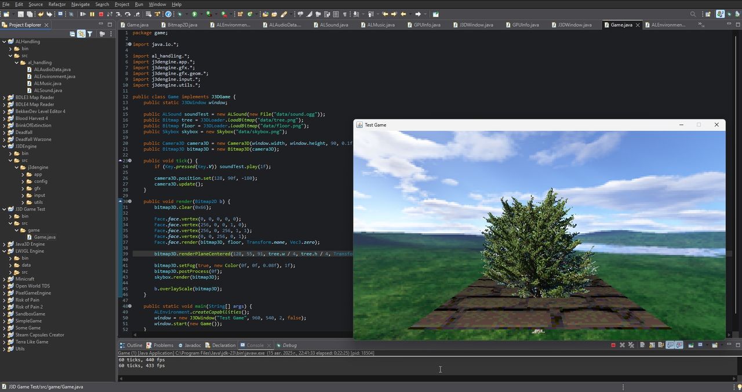The width and height of the screenshot is (742, 392).
Task: Open the Refactor menu
Action: (x=57, y=4)
